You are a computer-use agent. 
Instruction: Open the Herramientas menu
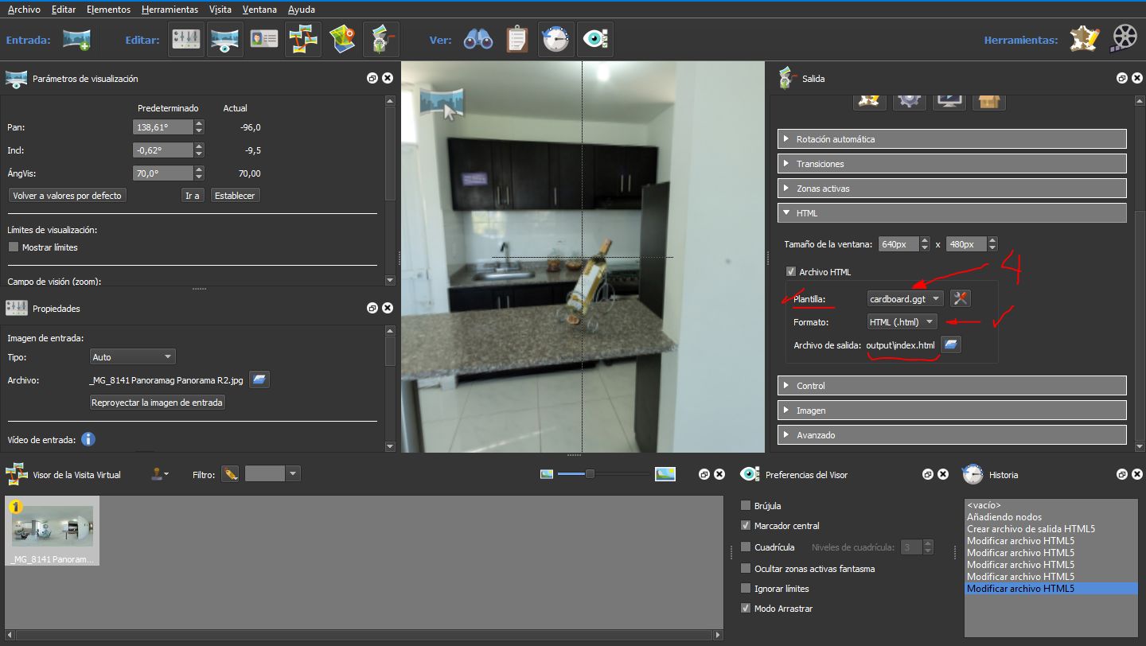point(170,10)
